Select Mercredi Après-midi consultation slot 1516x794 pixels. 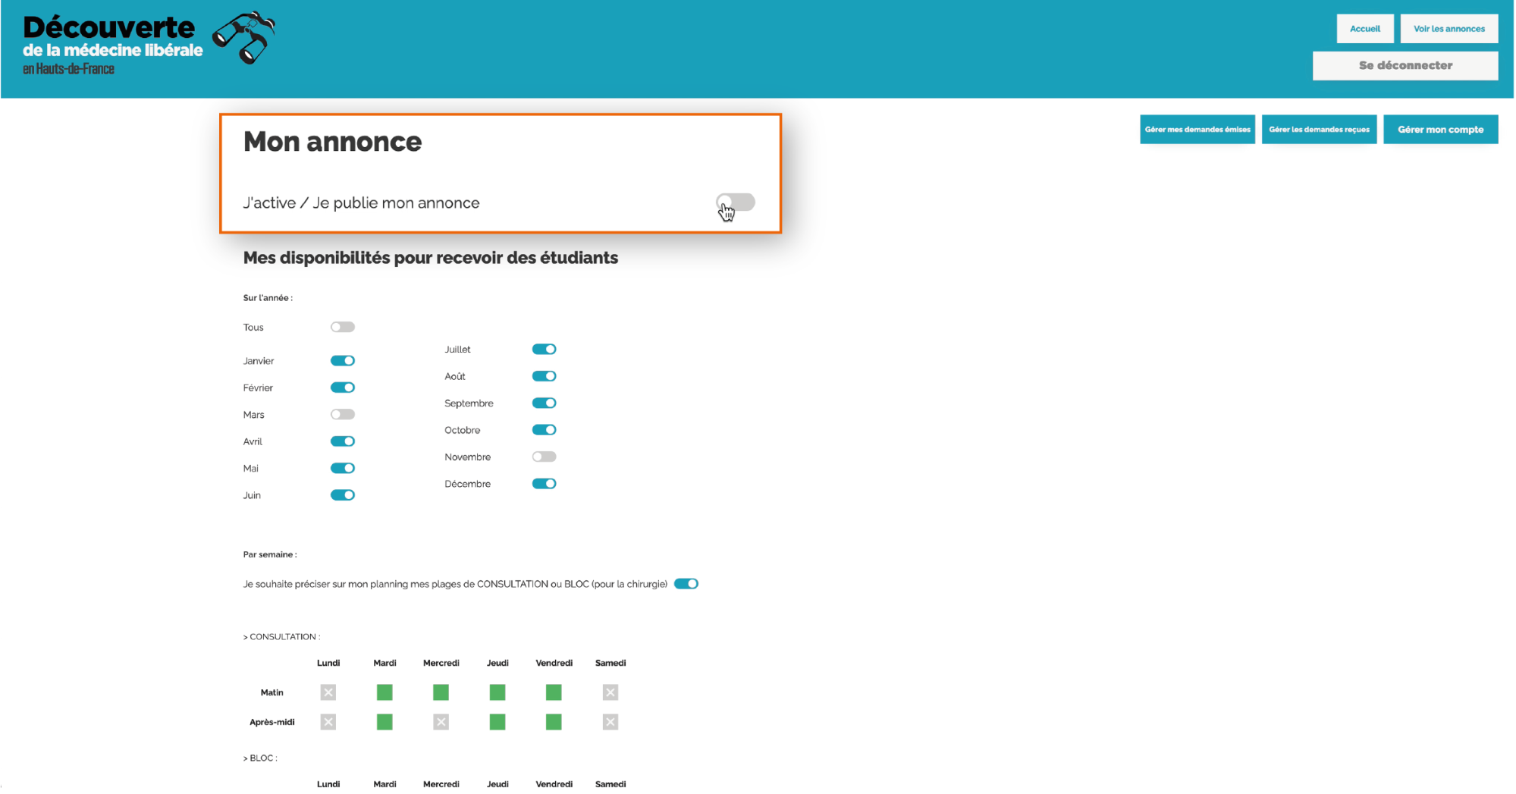(x=441, y=722)
